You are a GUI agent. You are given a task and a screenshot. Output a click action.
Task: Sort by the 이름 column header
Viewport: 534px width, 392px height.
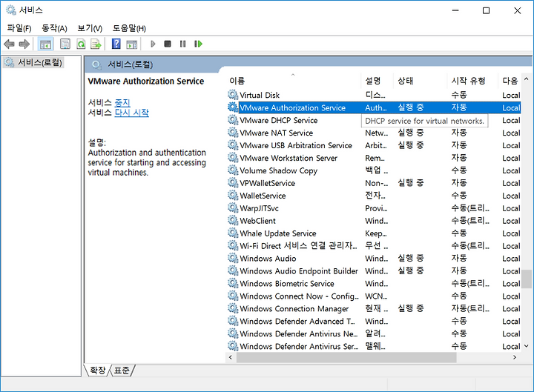293,81
